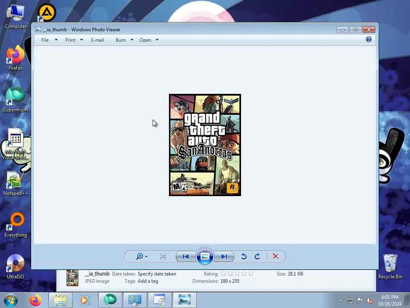Screen dimensions: 410x308
Task: Show hidden tray icons arrow
Action: (x=340, y=301)
